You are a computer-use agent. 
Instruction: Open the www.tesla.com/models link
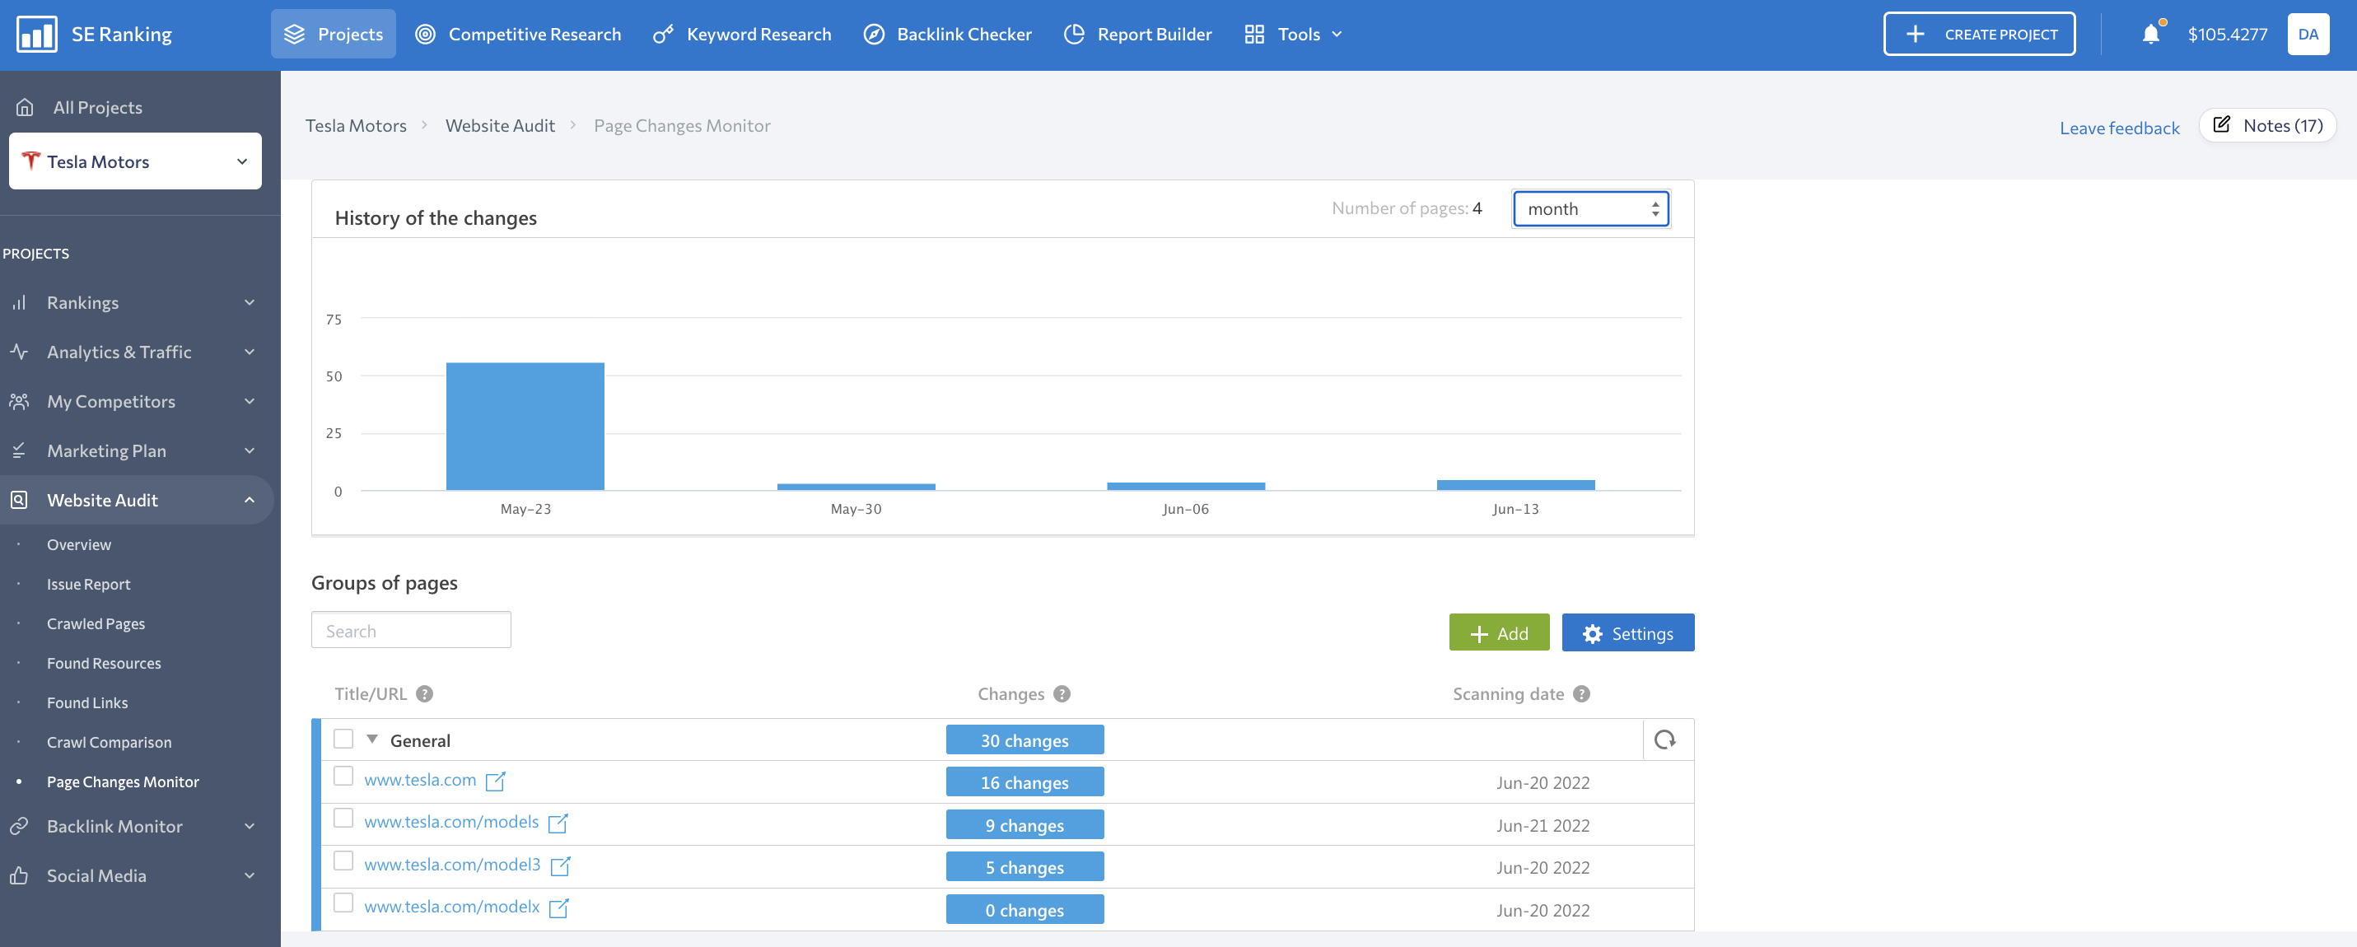pos(451,822)
